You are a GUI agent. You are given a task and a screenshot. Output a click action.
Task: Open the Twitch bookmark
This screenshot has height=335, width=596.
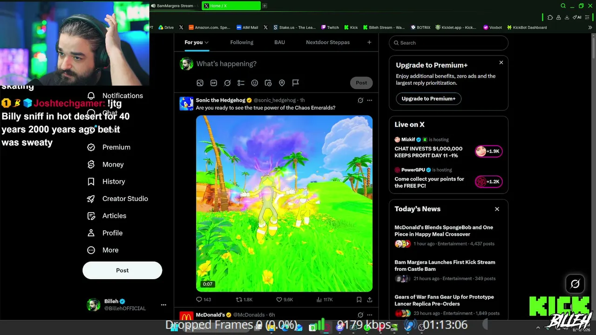[x=330, y=27]
